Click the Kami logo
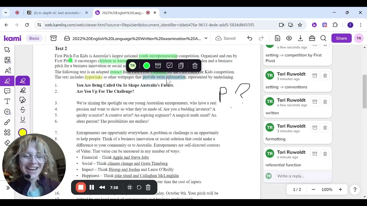 (x=13, y=38)
